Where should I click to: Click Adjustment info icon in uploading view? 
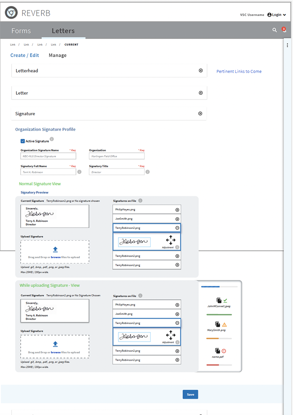coord(177,342)
